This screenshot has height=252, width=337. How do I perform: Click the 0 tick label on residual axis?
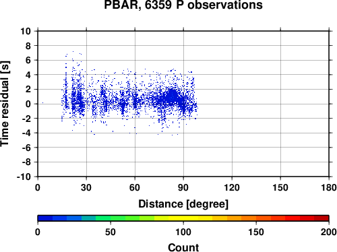(x=28, y=104)
